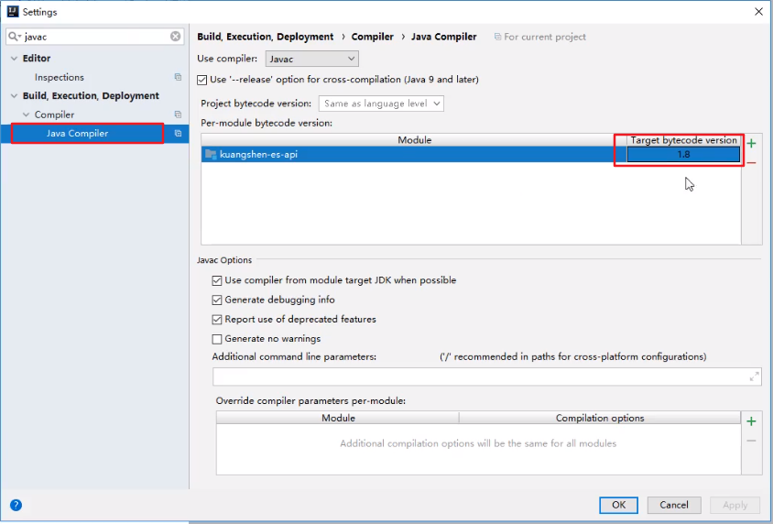Screen dimensions: 773x524
Task: Click the Additional command line parameters field
Action: click(x=476, y=377)
